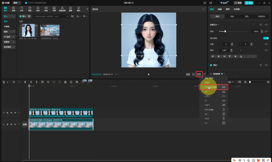
Task: Open the 滤镜 filters panel
Action: point(71,9)
